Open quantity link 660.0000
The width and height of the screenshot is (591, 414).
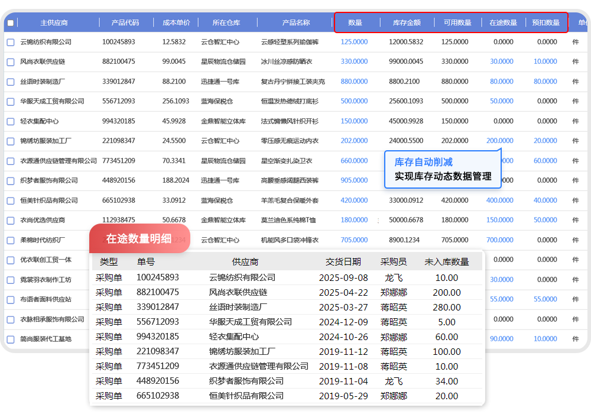[x=354, y=161]
